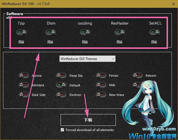The width and height of the screenshot is (178, 140).
Task: Uncheck Forced download of all elements
Action: coord(62,130)
